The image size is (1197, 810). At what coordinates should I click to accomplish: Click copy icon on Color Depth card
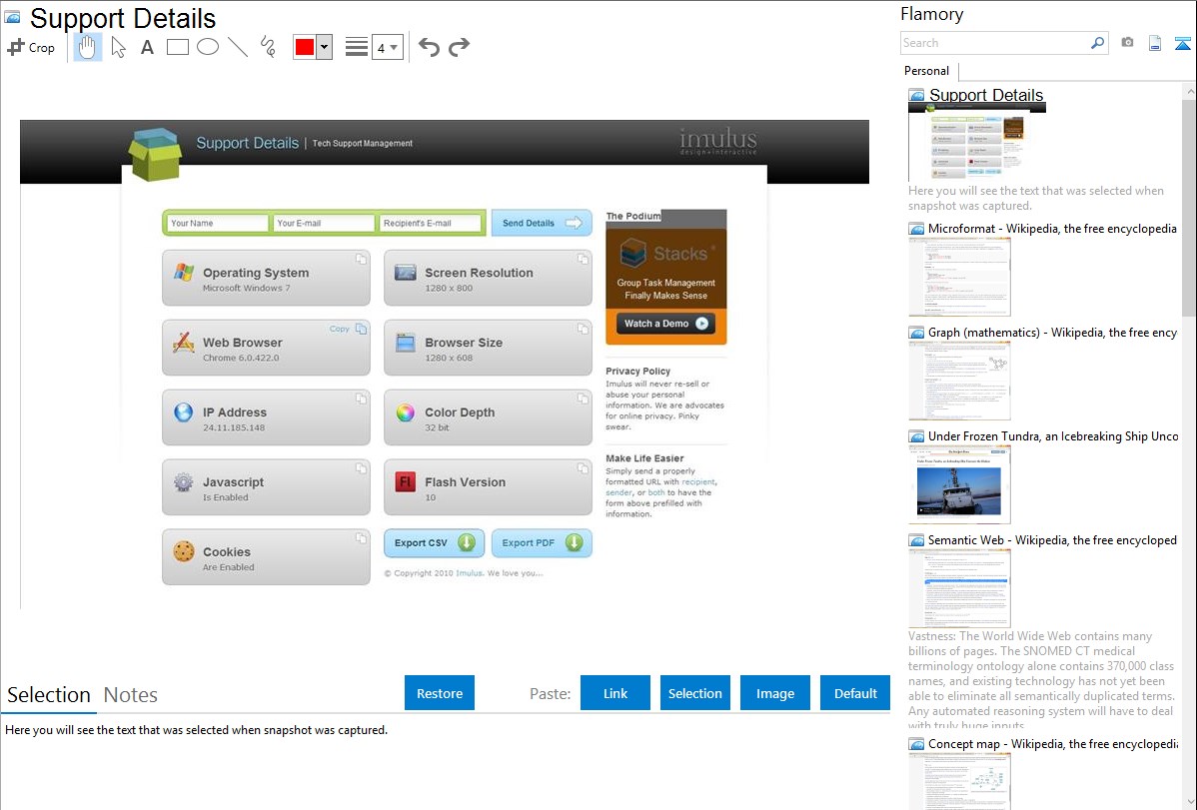pos(584,399)
